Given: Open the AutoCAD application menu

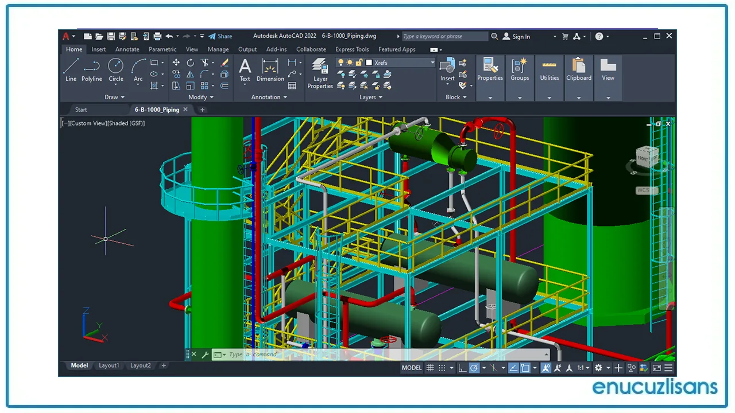Looking at the screenshot, I should 68,36.
